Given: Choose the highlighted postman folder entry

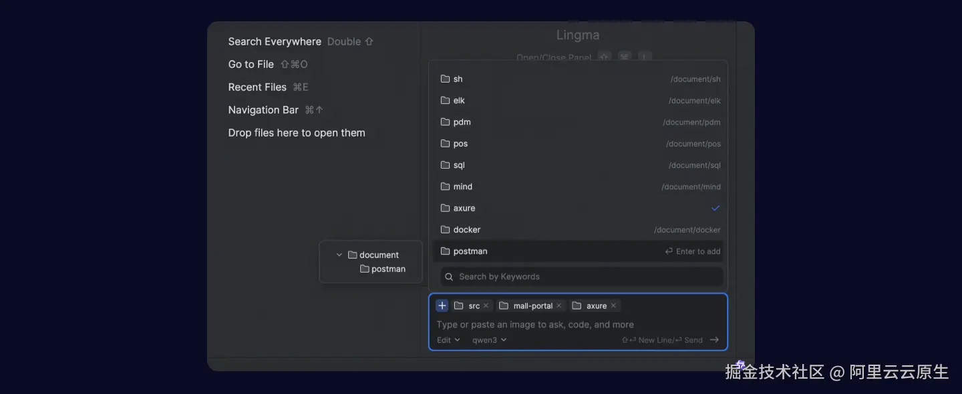Looking at the screenshot, I should point(580,251).
